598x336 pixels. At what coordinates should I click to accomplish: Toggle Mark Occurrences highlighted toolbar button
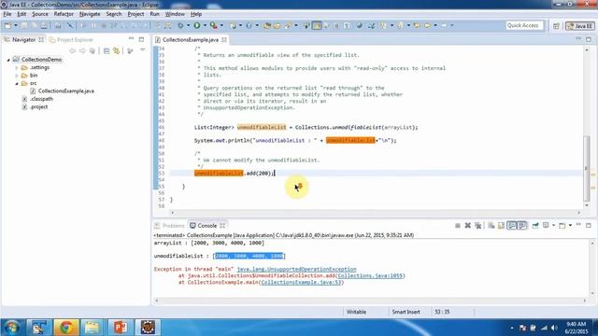pos(317,25)
